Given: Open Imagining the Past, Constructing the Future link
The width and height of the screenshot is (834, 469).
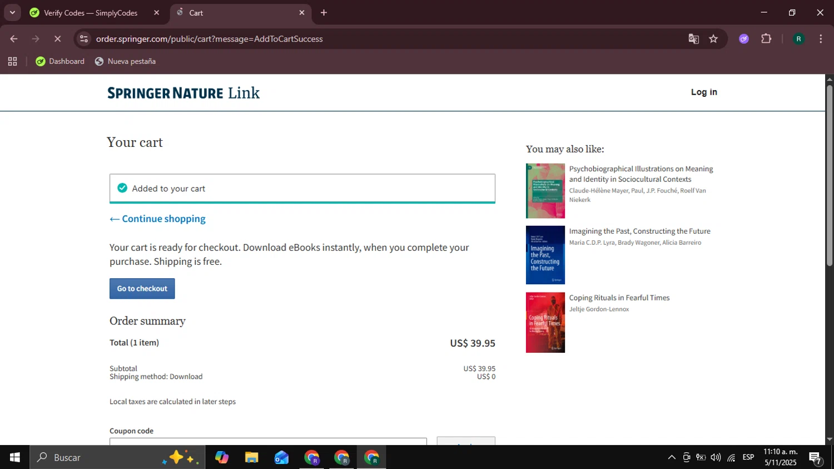Looking at the screenshot, I should tap(639, 231).
